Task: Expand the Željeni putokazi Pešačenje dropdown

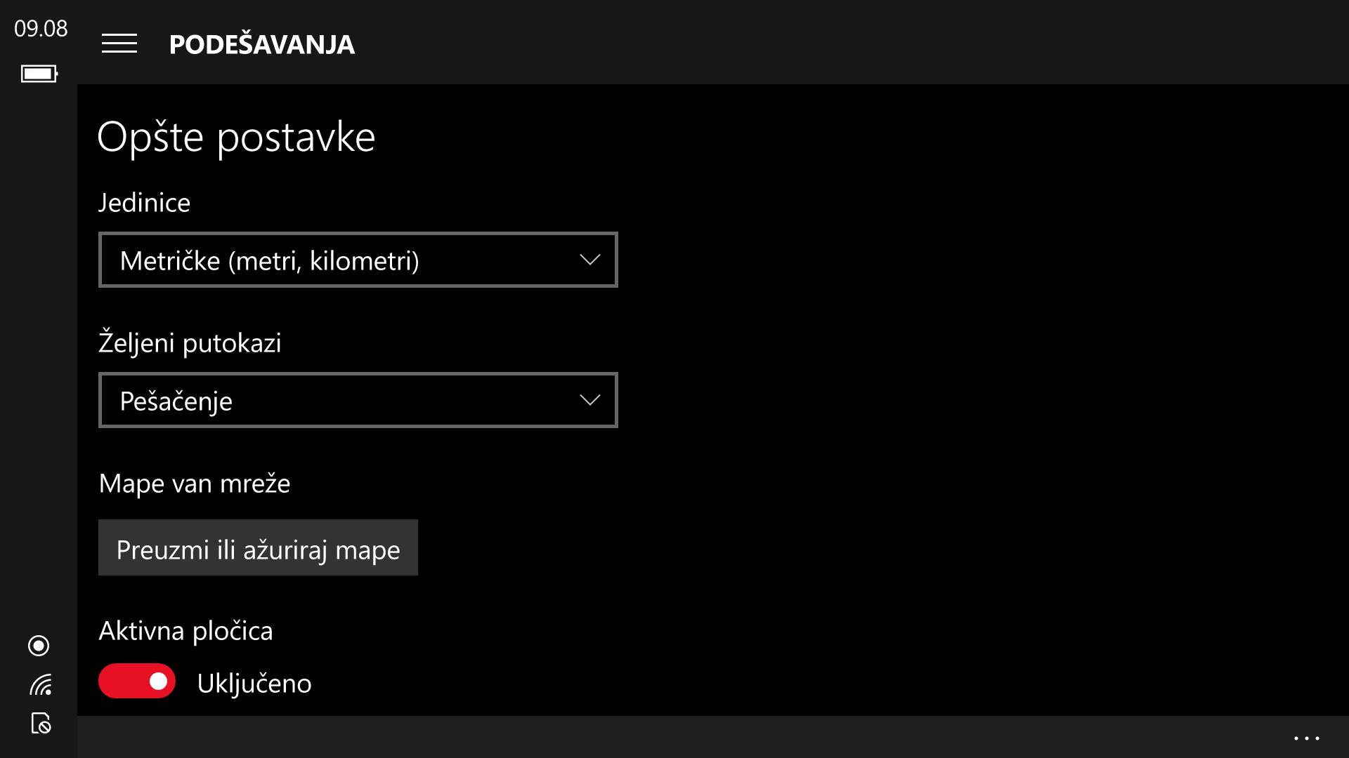Action: [358, 401]
